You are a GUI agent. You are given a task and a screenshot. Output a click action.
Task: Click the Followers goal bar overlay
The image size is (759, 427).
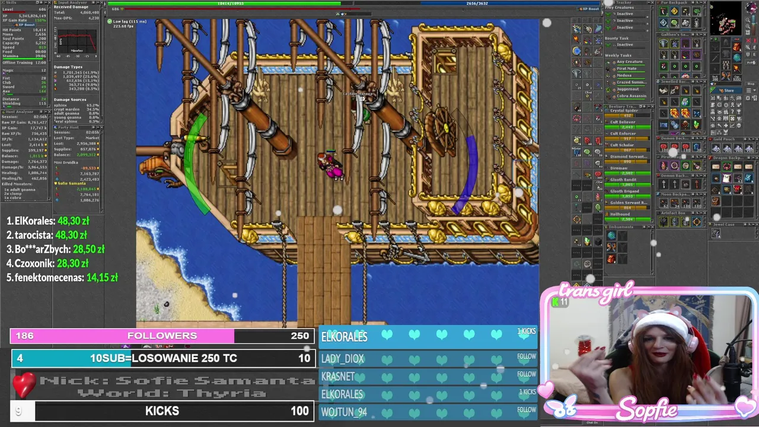pyautogui.click(x=161, y=336)
